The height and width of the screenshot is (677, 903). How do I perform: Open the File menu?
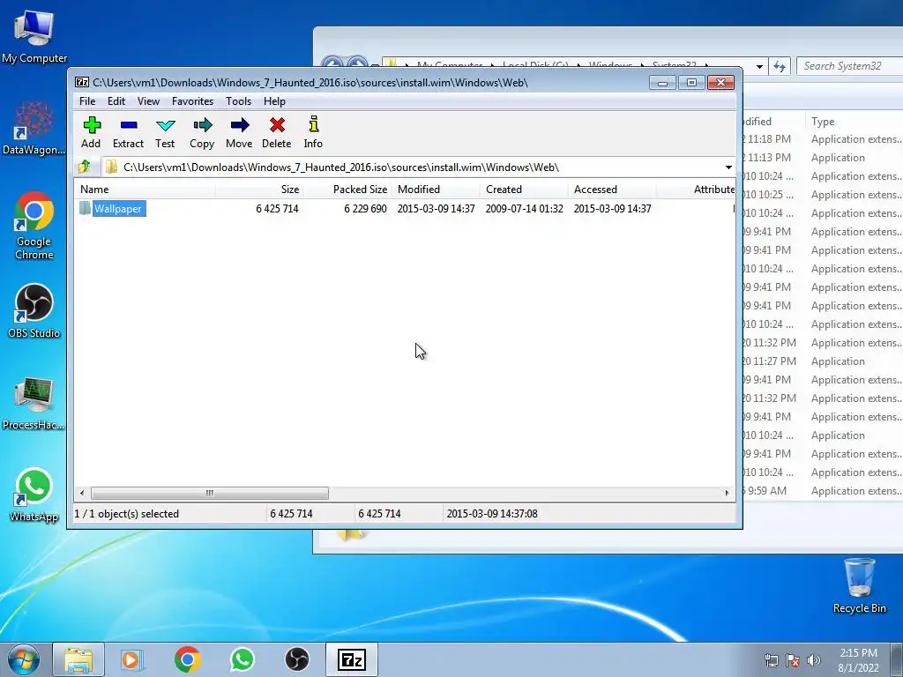click(87, 101)
